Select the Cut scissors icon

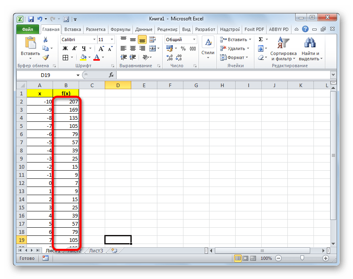(46, 40)
